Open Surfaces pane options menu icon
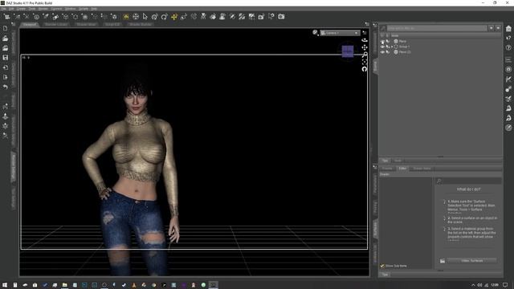 (x=375, y=167)
